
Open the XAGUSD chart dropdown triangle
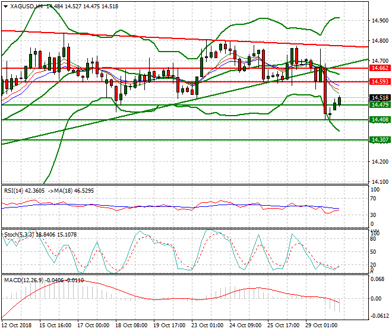6,7
